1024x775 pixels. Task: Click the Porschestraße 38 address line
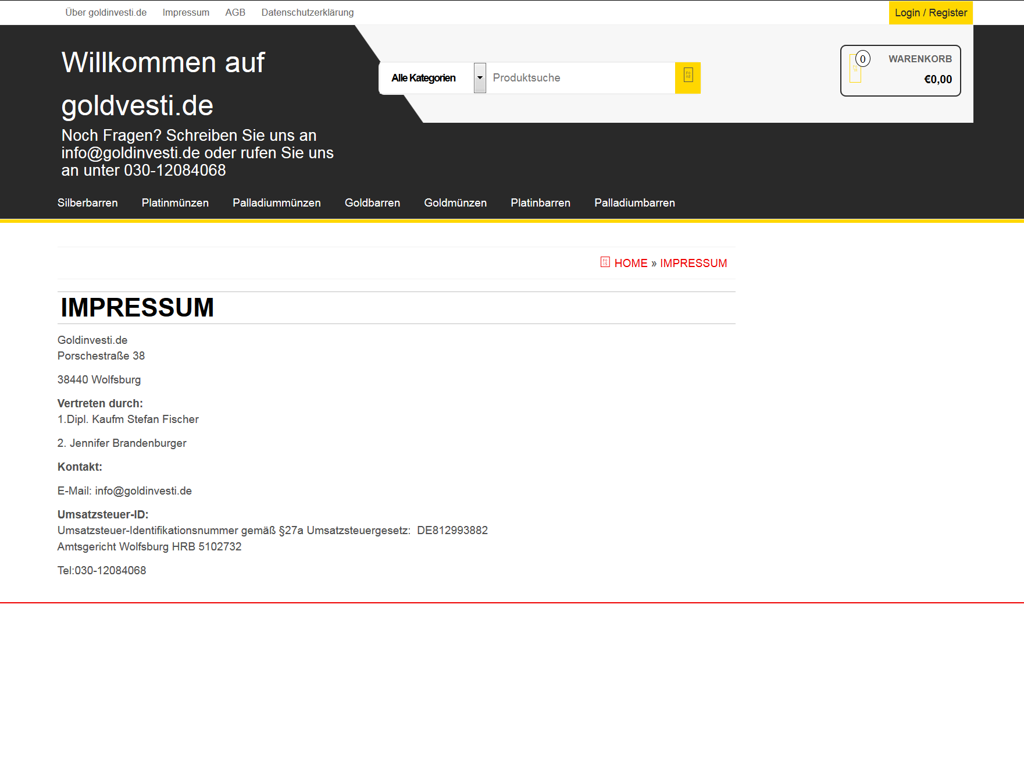point(101,356)
